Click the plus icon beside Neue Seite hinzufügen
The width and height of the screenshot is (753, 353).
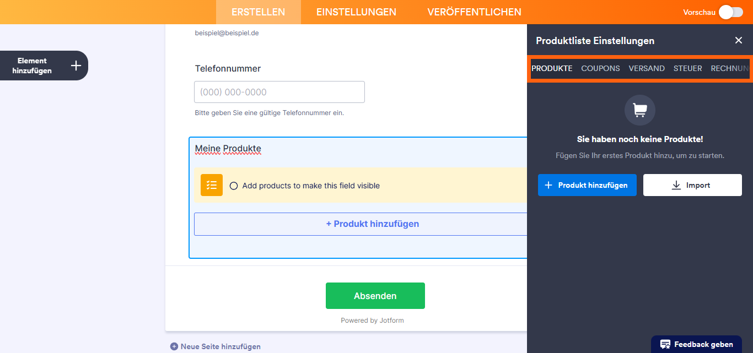(173, 346)
